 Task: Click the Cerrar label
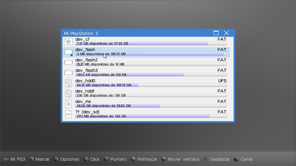(247, 159)
